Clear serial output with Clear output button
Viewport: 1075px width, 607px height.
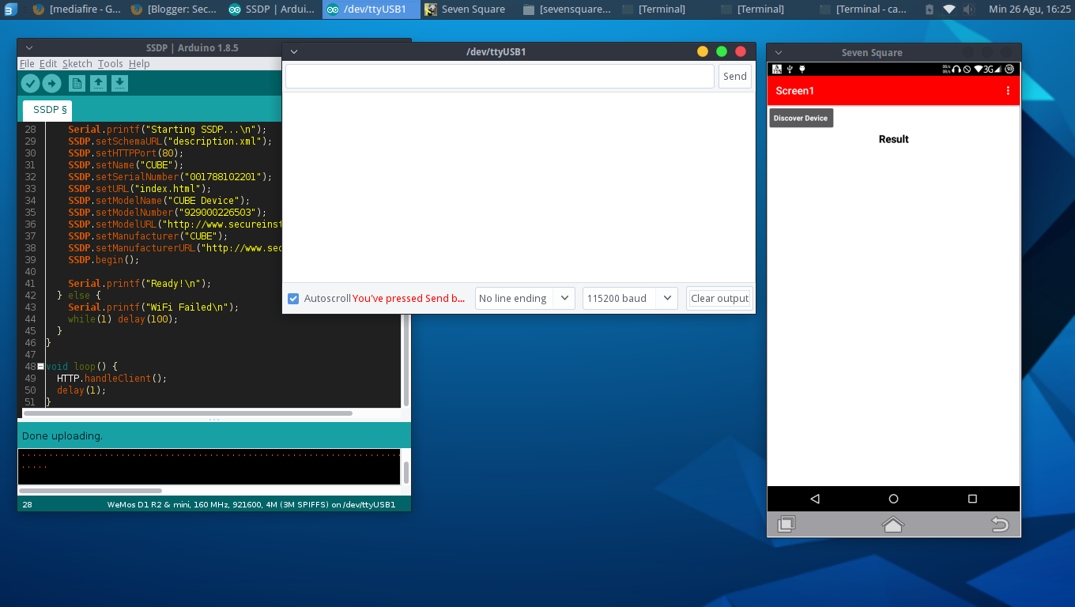point(719,298)
